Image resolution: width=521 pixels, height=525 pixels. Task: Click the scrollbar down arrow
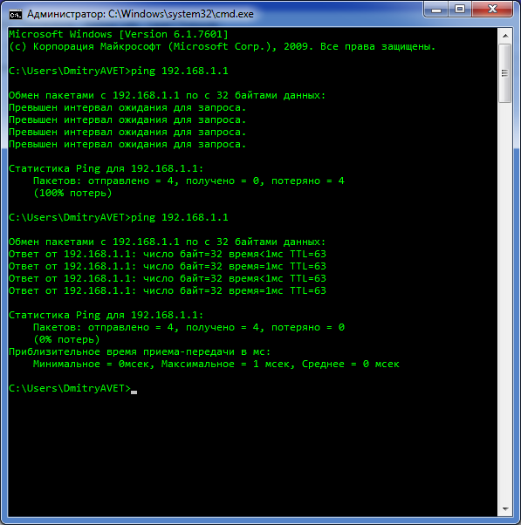click(505, 509)
